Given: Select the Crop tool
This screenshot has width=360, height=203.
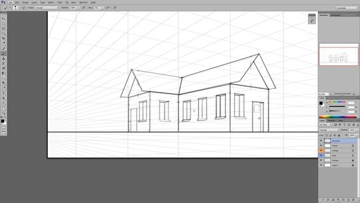Looking at the screenshot, I should [3, 38].
